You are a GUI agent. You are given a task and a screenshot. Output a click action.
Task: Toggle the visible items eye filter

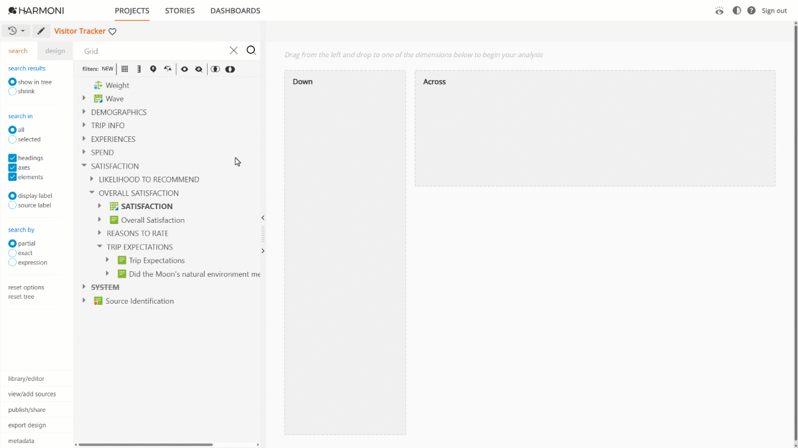tap(185, 69)
